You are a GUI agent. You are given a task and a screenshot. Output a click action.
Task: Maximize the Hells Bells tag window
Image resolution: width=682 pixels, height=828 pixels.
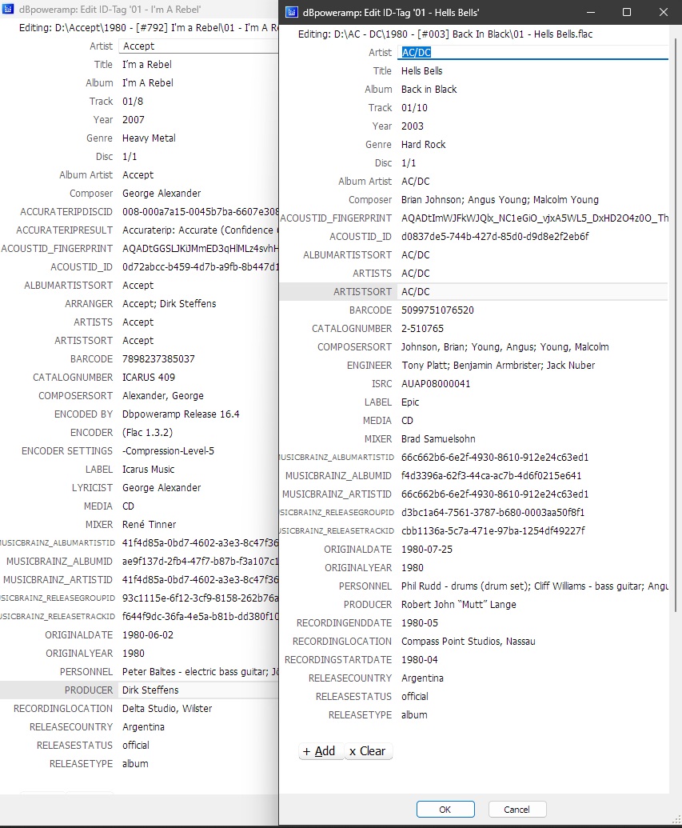point(627,12)
